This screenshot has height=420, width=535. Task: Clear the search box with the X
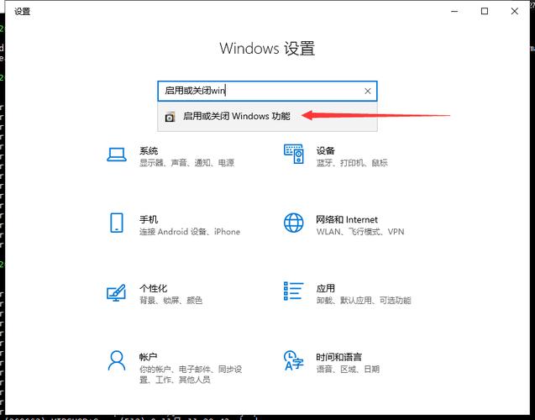[x=368, y=91]
